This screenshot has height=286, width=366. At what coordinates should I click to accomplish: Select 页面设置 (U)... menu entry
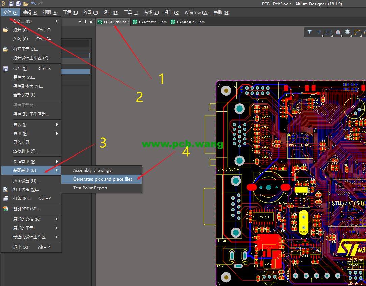click(31, 181)
